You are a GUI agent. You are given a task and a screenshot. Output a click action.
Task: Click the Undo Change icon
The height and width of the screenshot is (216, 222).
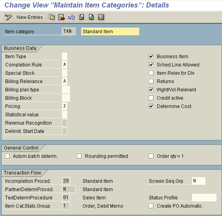[71, 17]
